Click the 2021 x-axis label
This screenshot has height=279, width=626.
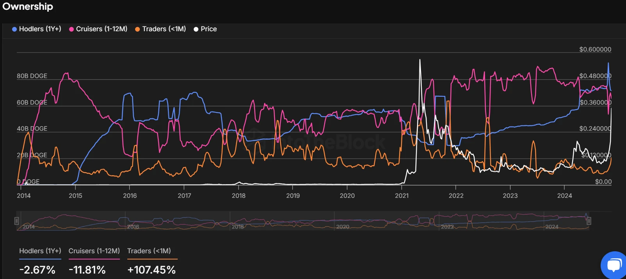point(401,195)
